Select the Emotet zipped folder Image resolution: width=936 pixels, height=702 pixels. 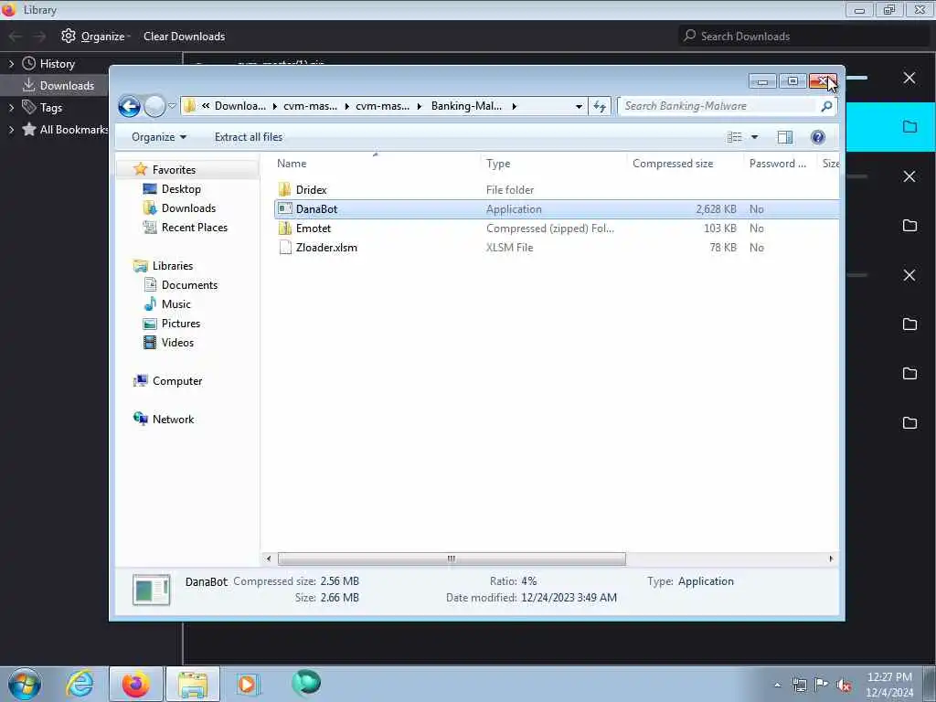pos(313,228)
